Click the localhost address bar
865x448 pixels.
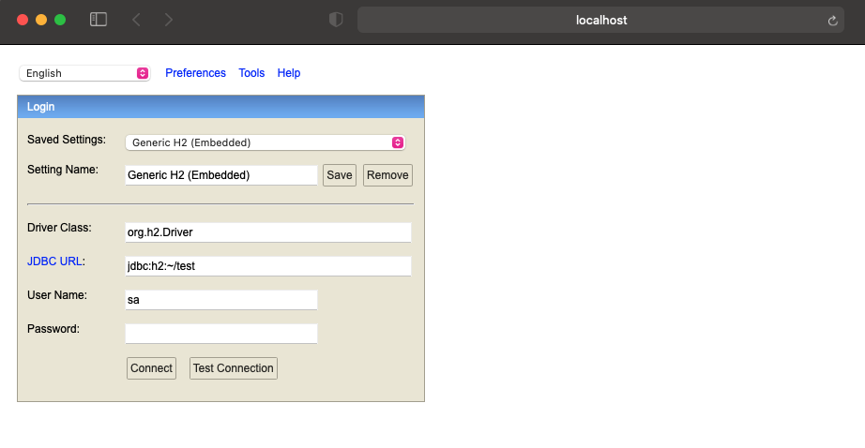600,20
